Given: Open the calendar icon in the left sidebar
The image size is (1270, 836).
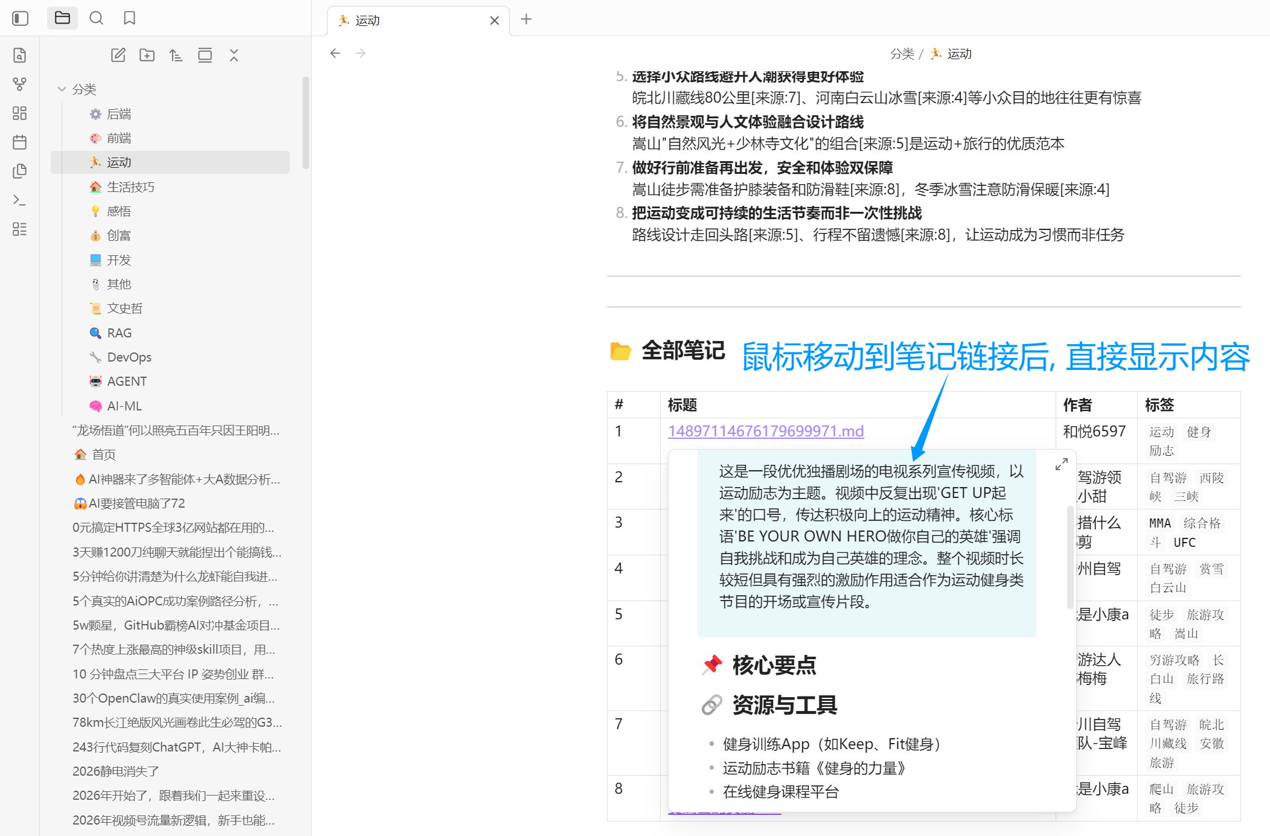Looking at the screenshot, I should pyautogui.click(x=20, y=142).
